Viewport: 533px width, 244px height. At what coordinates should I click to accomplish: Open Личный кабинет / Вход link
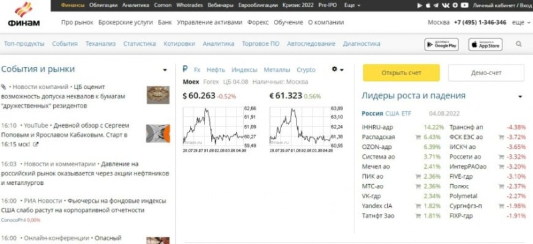[x=502, y=5]
